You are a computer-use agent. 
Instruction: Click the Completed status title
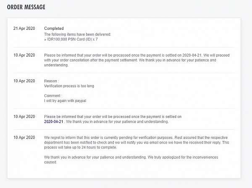click(x=54, y=29)
